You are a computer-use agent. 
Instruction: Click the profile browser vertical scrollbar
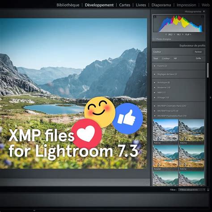[208, 70]
